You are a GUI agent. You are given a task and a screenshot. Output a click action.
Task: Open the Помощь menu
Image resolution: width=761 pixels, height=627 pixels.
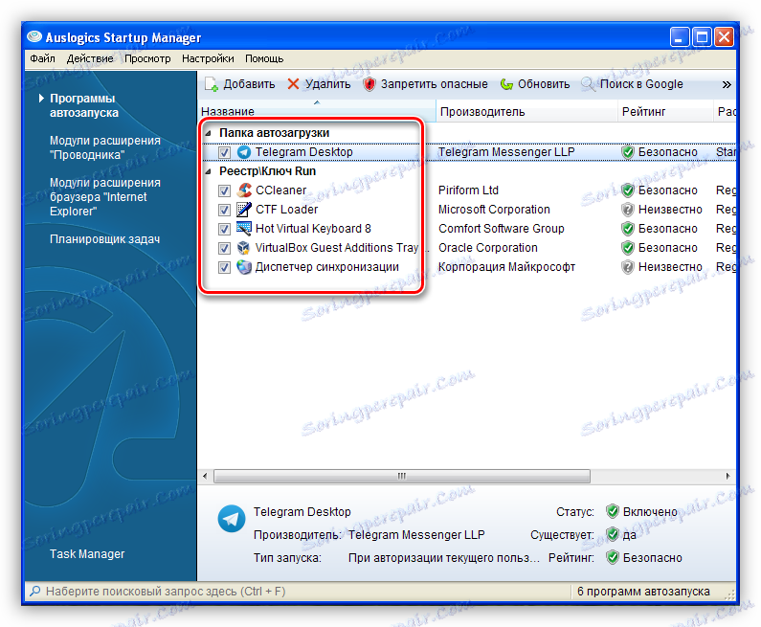click(264, 58)
